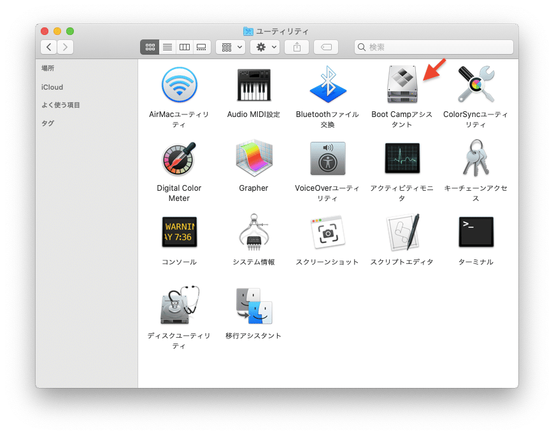Click the Edit Tags toolbar button

coord(326,47)
